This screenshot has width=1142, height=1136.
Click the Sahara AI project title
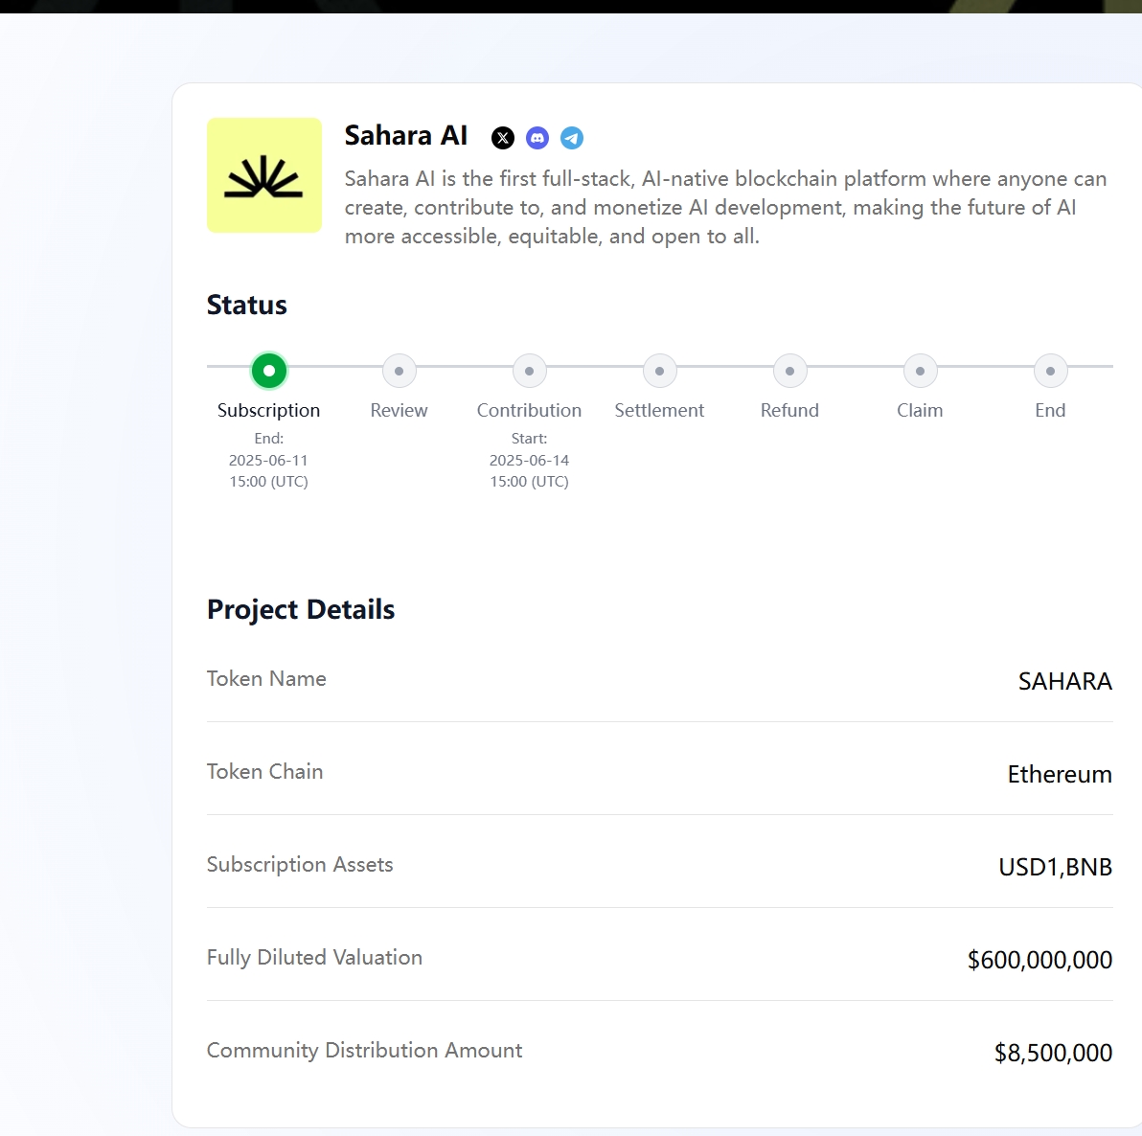point(405,135)
